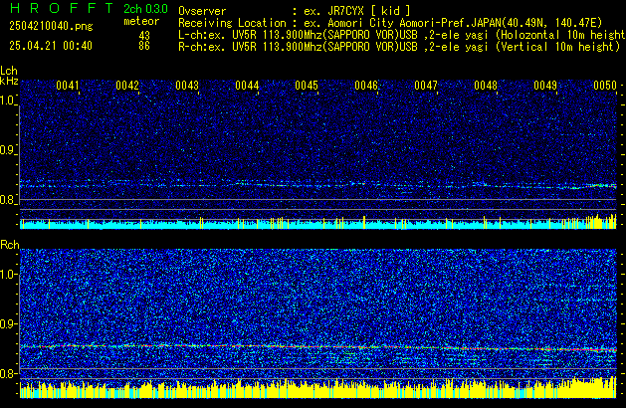Click time marker 0043
626x408 pixels.
pos(187,86)
